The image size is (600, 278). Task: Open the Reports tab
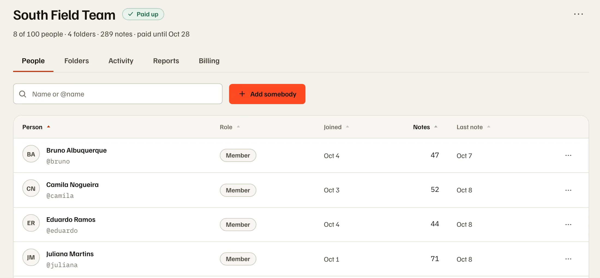[x=166, y=61]
